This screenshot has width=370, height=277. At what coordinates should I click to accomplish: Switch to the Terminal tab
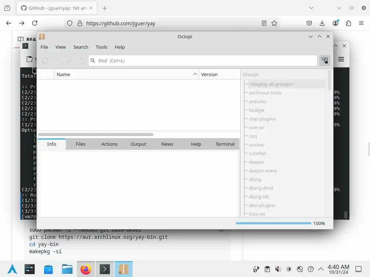225,144
